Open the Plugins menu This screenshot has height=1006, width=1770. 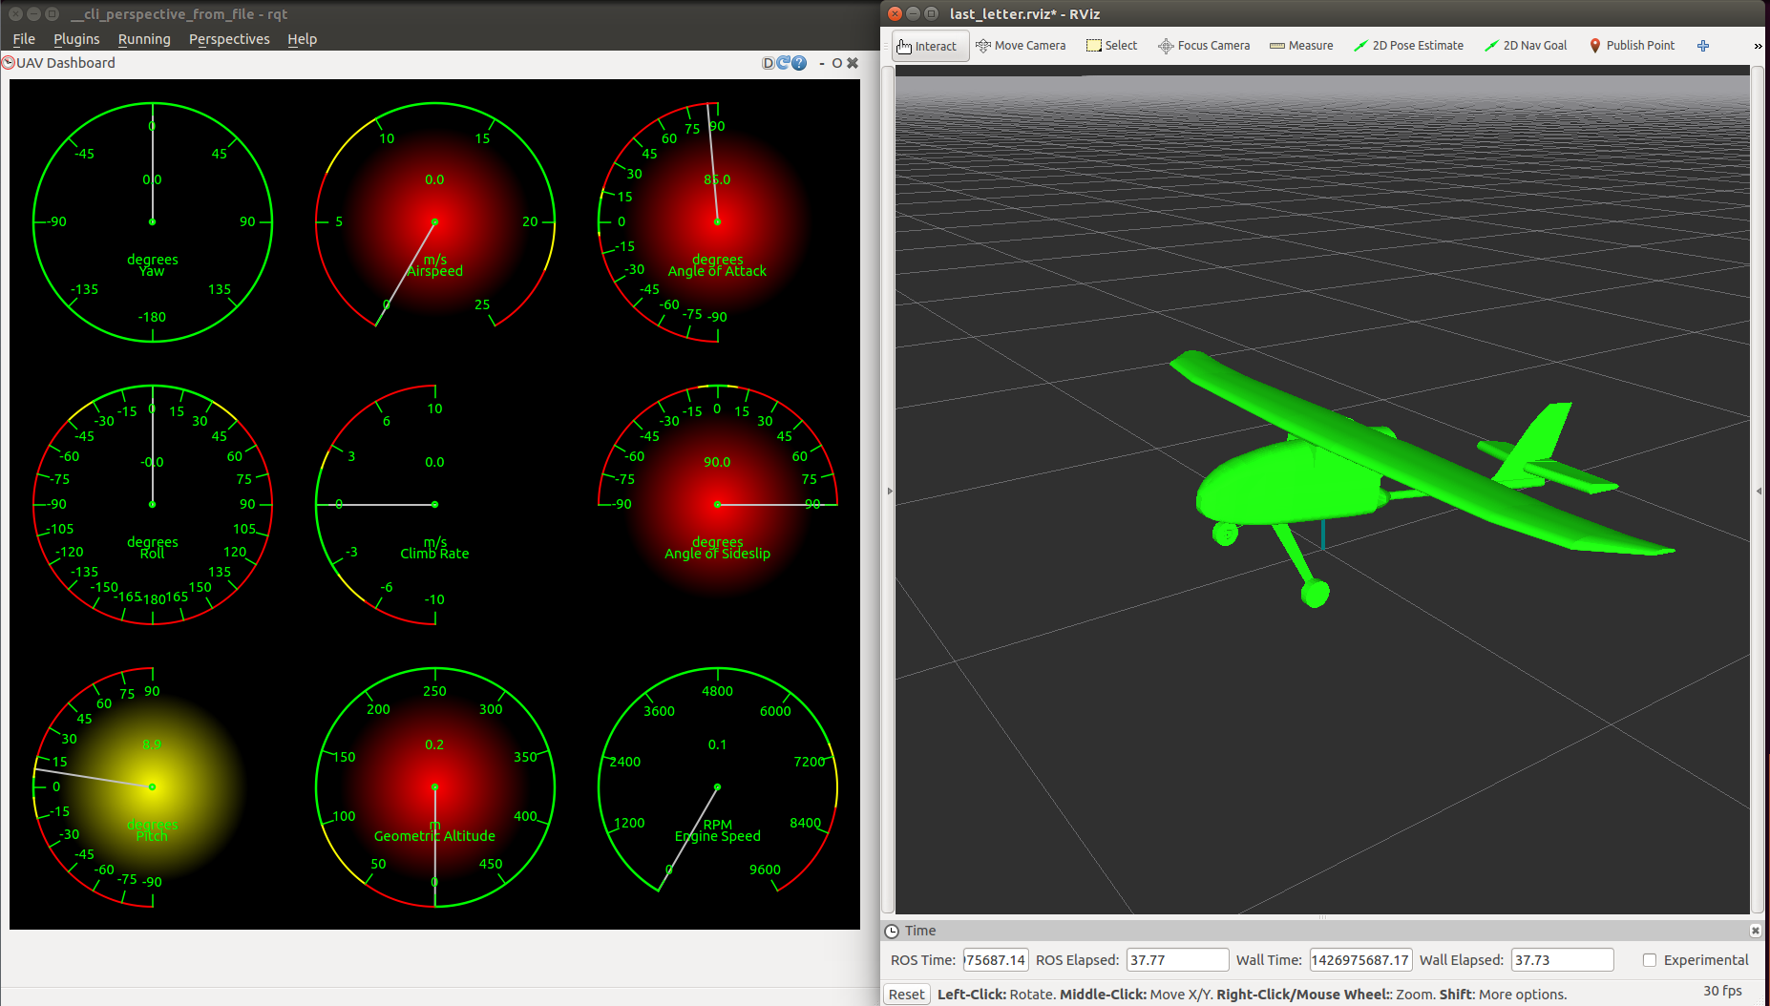click(x=76, y=39)
